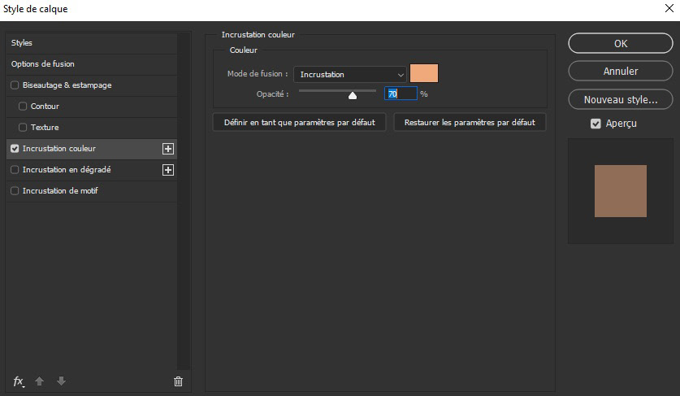This screenshot has height=396, width=680.
Task: Add another Incrustation couleur with plus icon
Action: point(168,149)
